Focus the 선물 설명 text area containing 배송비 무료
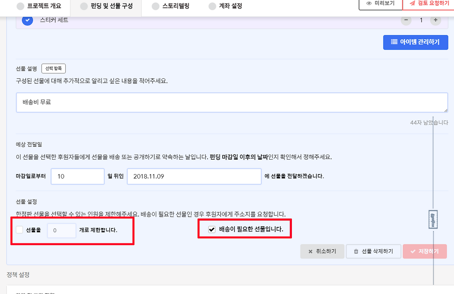This screenshot has height=294, width=454. pyautogui.click(x=232, y=103)
